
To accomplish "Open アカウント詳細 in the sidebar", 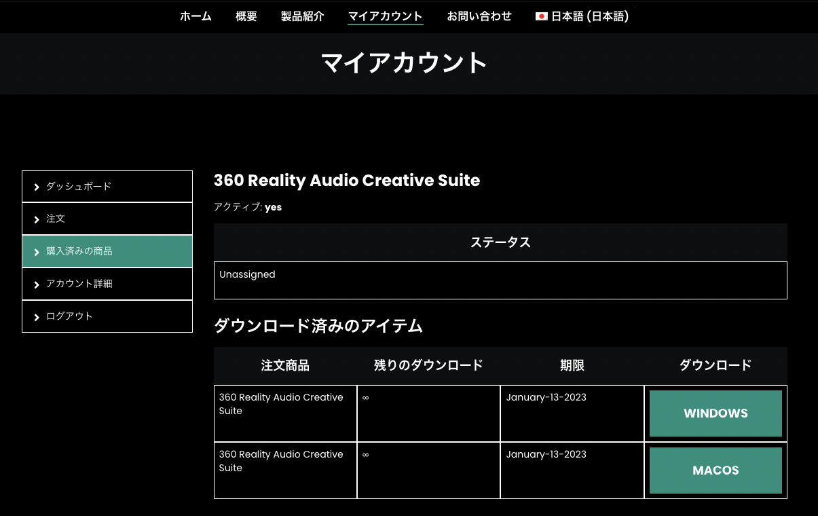I will pyautogui.click(x=107, y=284).
